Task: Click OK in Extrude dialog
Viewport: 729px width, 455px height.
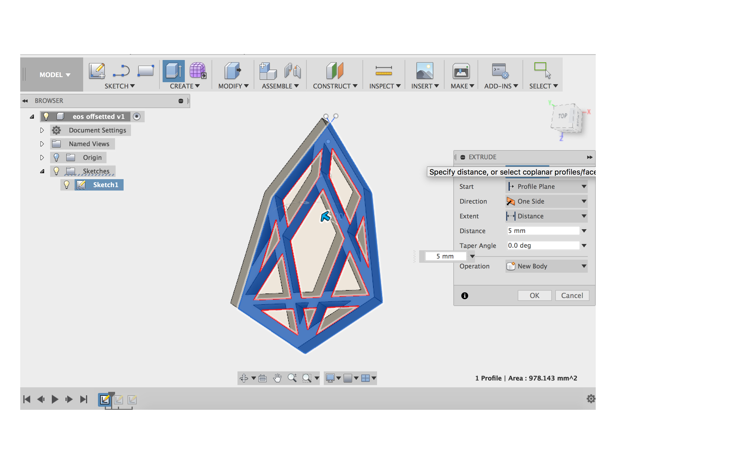Action: [535, 295]
